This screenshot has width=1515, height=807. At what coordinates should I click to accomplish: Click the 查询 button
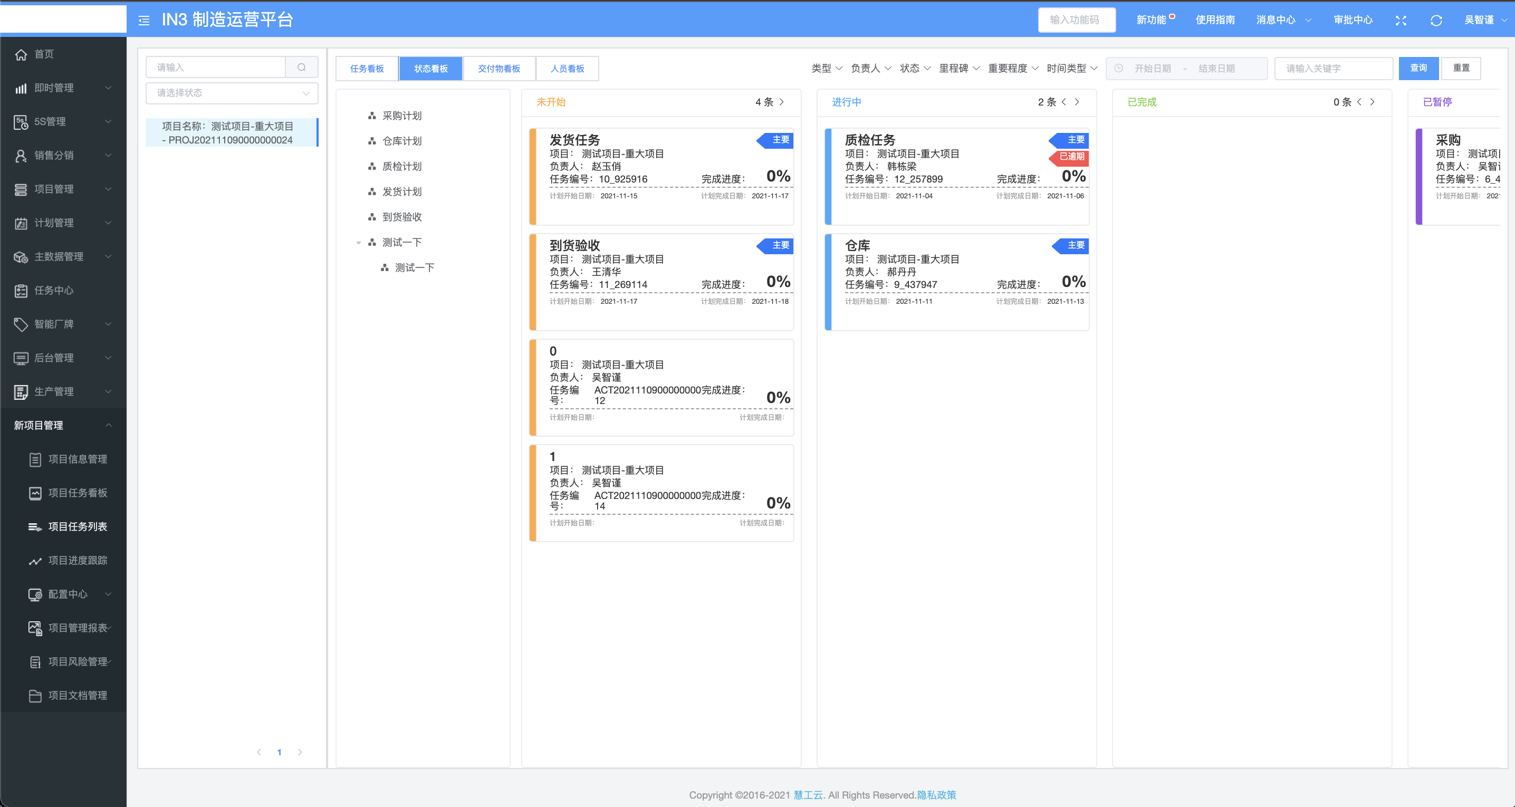point(1418,68)
